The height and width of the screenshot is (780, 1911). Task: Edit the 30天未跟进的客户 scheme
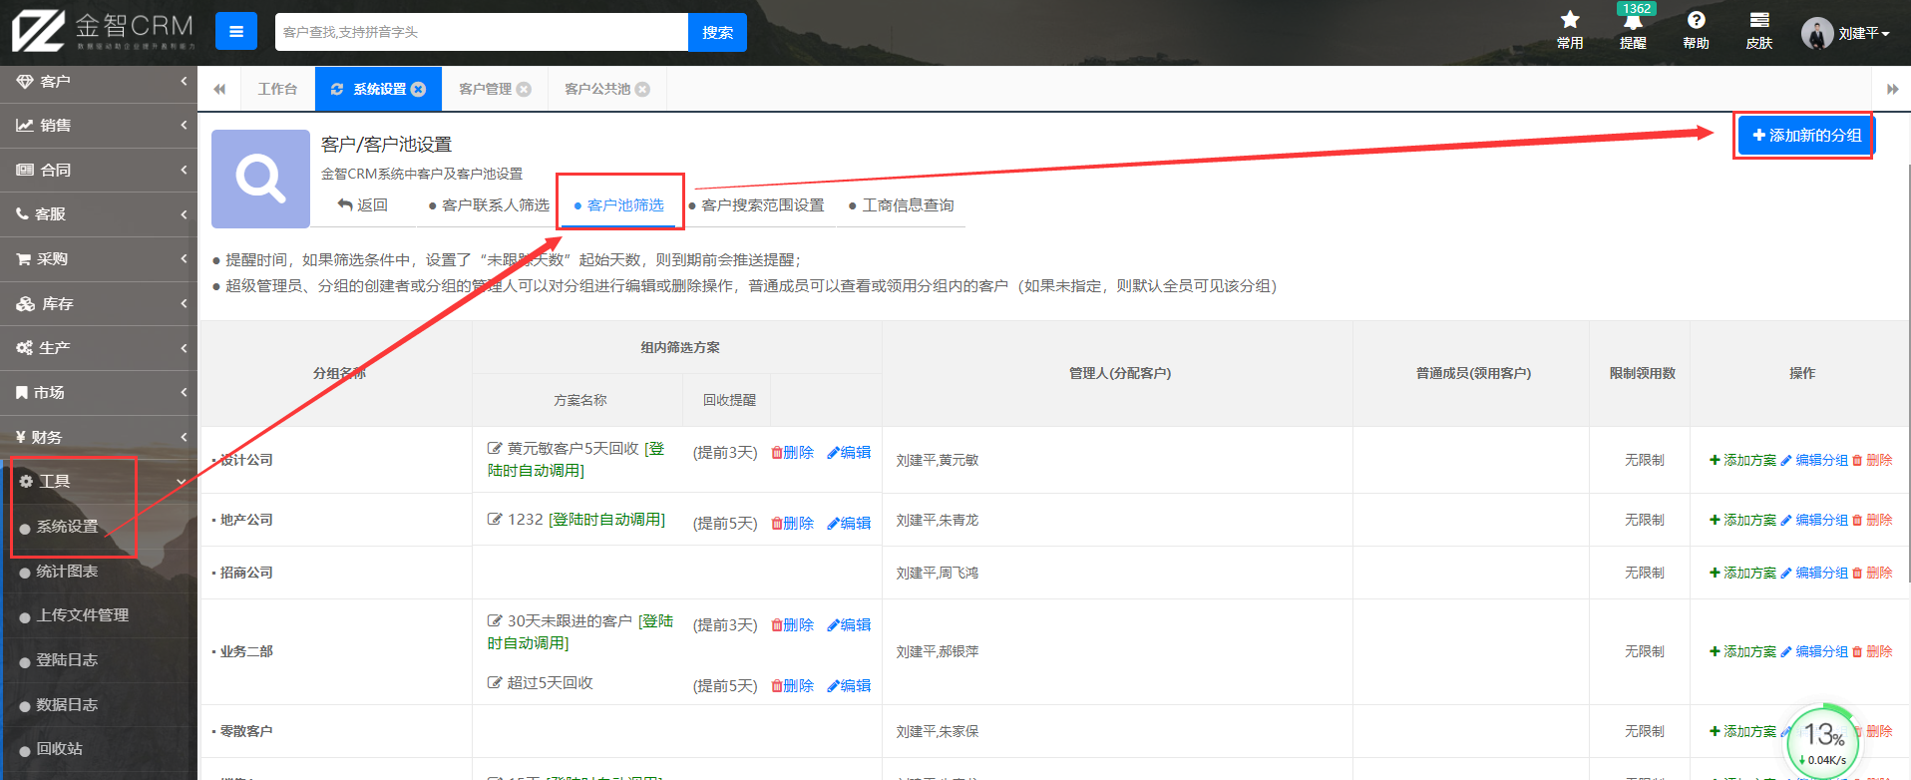click(x=849, y=625)
